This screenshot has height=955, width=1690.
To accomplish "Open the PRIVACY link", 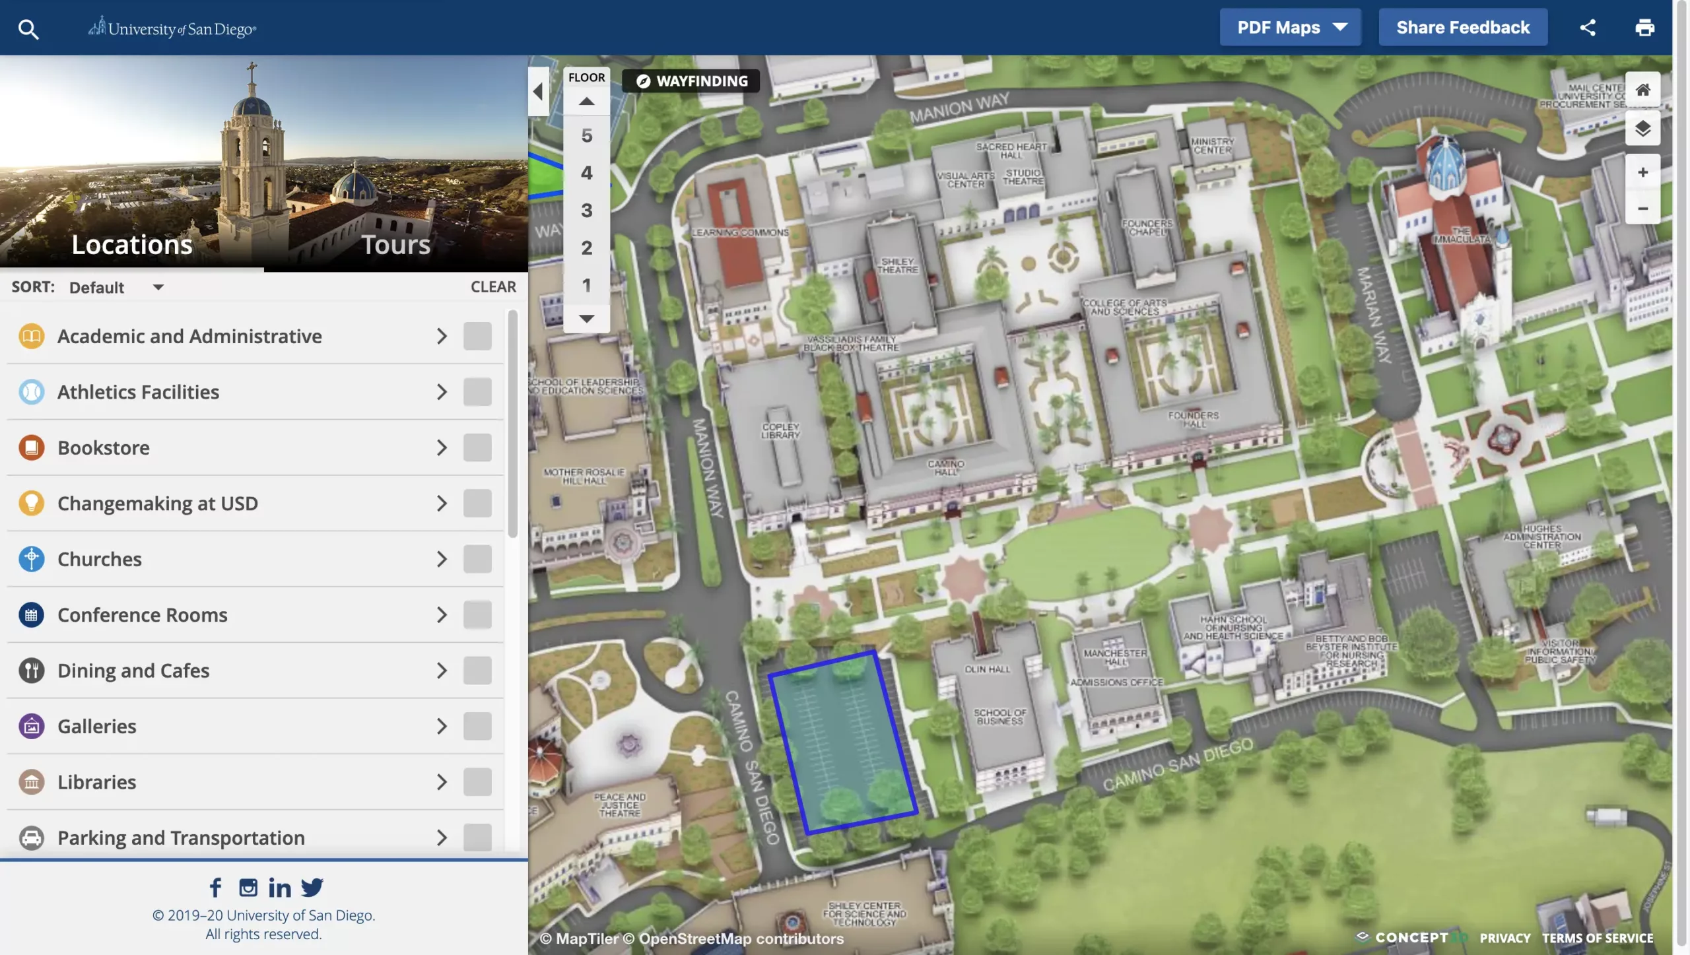I will pos(1504,938).
